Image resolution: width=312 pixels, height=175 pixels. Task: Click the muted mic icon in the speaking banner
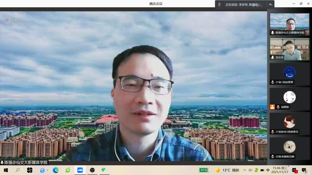(220, 5)
